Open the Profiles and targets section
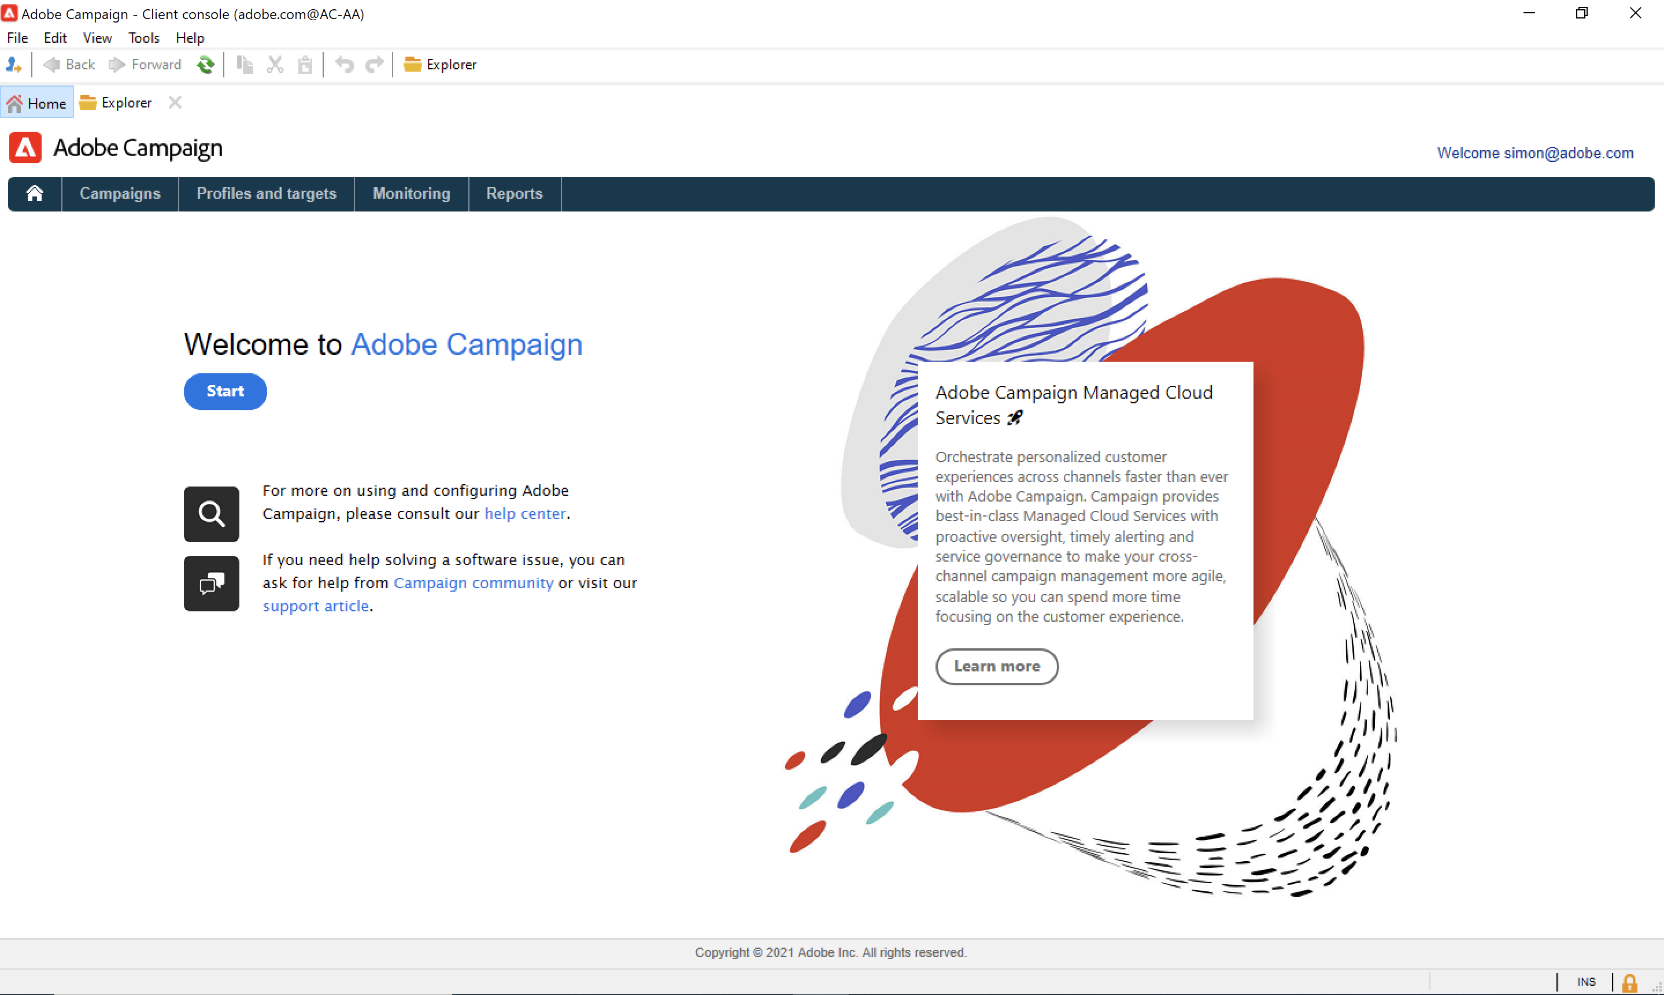This screenshot has width=1664, height=995. (x=267, y=194)
